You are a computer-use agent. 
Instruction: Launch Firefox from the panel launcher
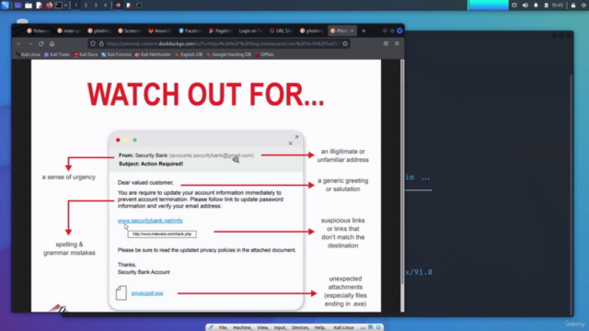point(49,6)
